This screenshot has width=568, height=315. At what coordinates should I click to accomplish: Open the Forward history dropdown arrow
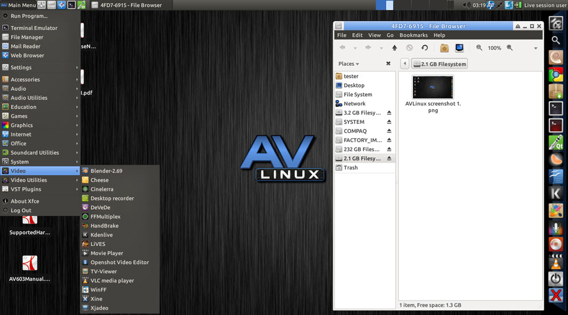coord(381,48)
